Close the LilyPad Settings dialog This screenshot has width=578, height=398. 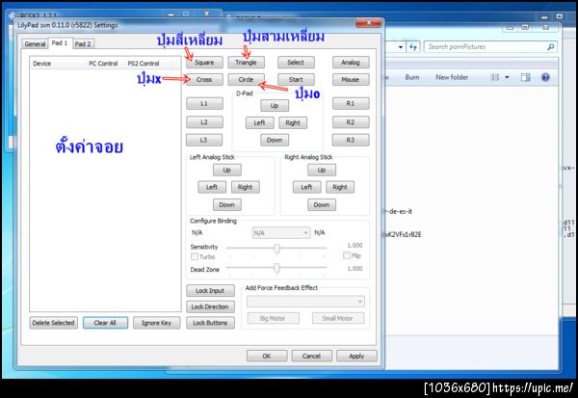368,23
